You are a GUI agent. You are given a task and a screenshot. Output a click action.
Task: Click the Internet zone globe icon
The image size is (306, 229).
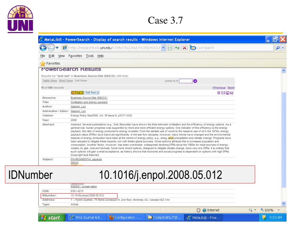click(x=204, y=210)
